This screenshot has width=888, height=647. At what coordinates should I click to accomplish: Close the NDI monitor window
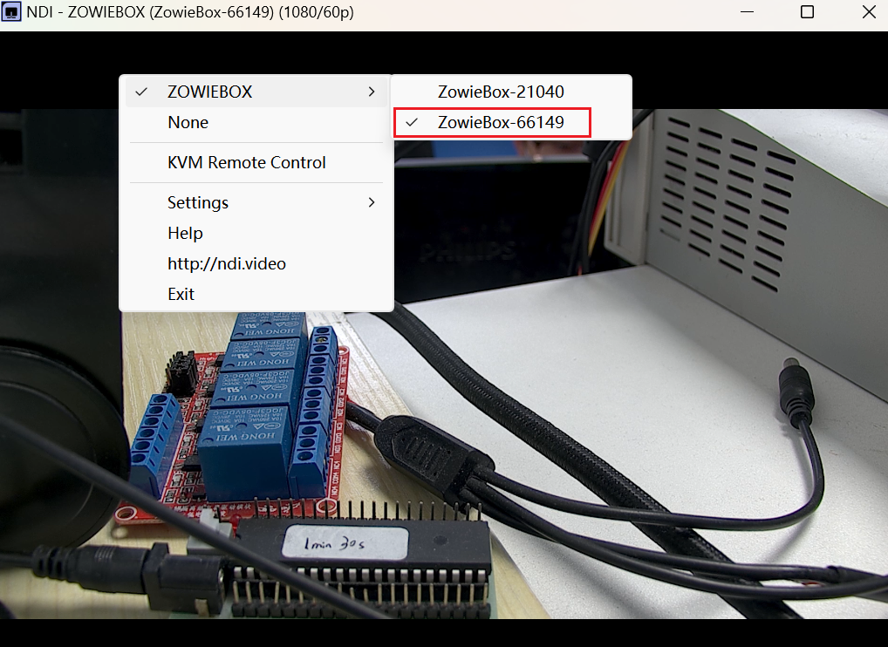click(868, 12)
